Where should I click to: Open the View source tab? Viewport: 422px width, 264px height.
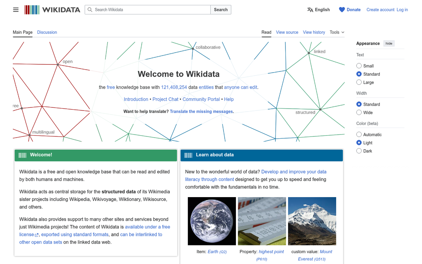[x=287, y=32]
